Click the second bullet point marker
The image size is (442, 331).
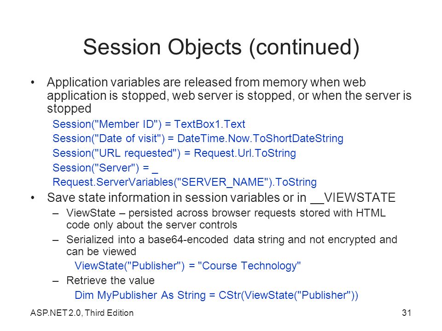click(x=33, y=198)
